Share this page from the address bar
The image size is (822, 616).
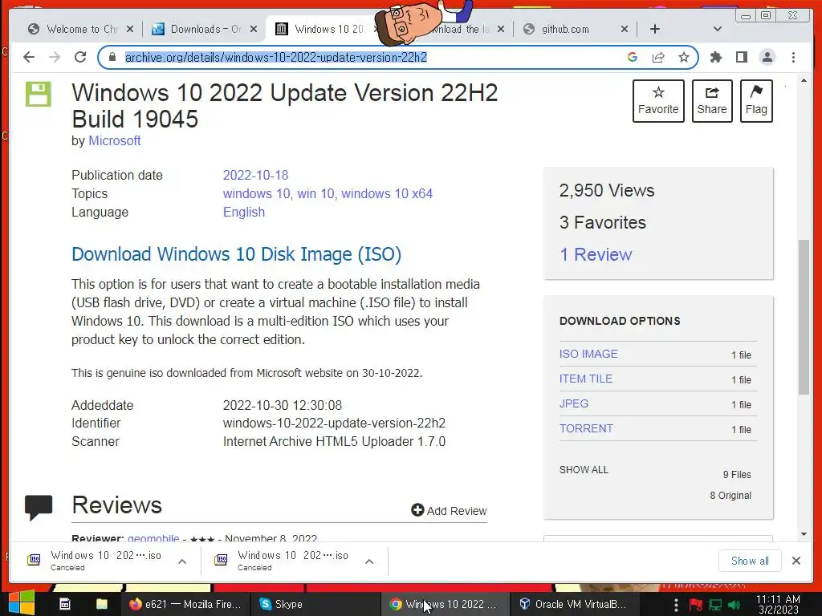pos(658,57)
